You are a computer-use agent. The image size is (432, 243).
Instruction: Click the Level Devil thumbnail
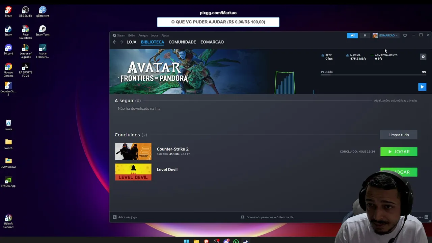(133, 172)
